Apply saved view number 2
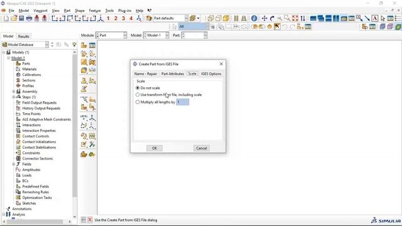This screenshot has width=402, height=226. [116, 18]
